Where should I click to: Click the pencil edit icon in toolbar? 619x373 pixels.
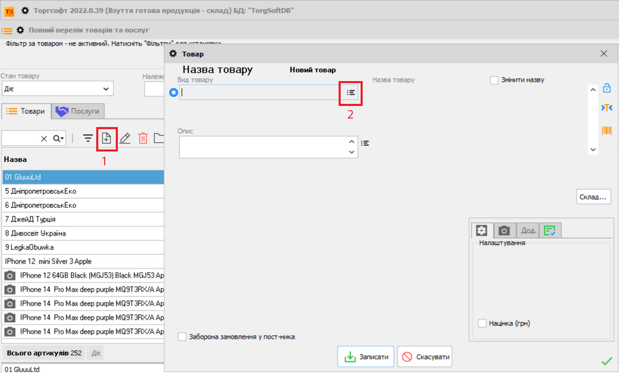125,139
